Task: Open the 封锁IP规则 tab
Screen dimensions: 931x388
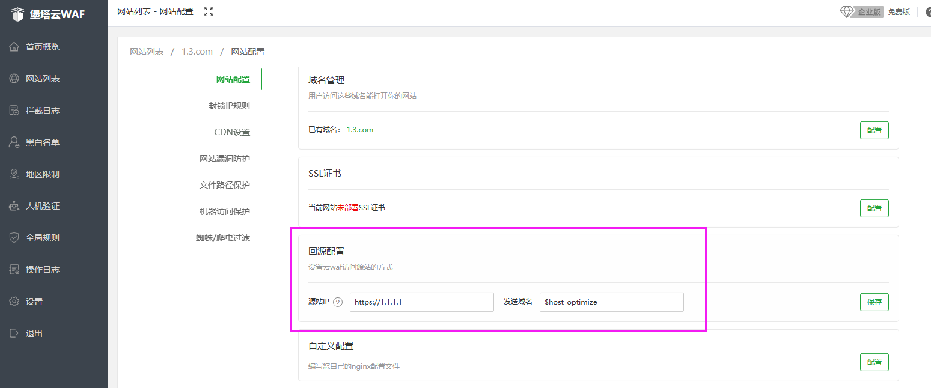Action: pos(229,106)
